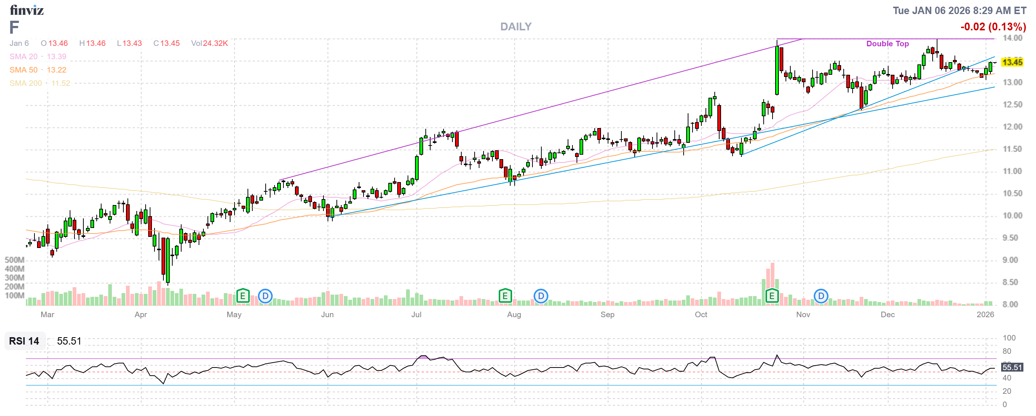Image resolution: width=1036 pixels, height=416 pixels.
Task: Select the SMA 20 legend label
Action: coord(23,57)
